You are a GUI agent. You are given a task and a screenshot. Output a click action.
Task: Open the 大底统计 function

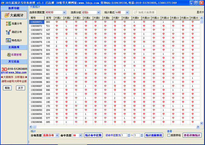pyautogui.click(x=14, y=15)
